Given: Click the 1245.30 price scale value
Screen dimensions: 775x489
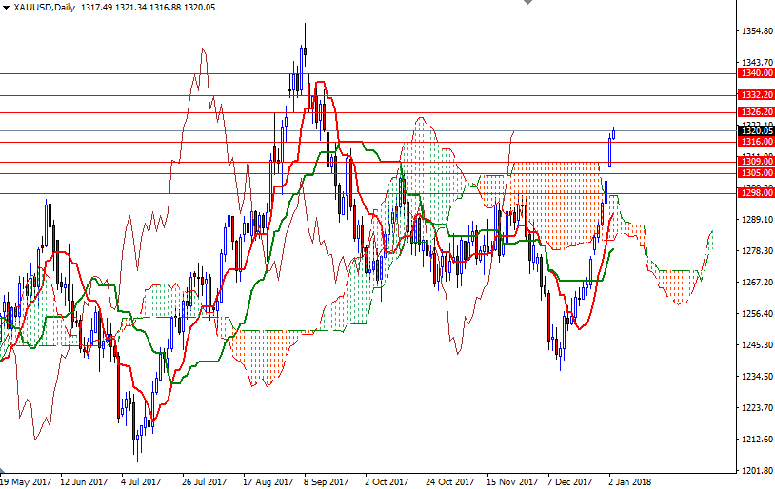Looking at the screenshot, I should [x=755, y=345].
